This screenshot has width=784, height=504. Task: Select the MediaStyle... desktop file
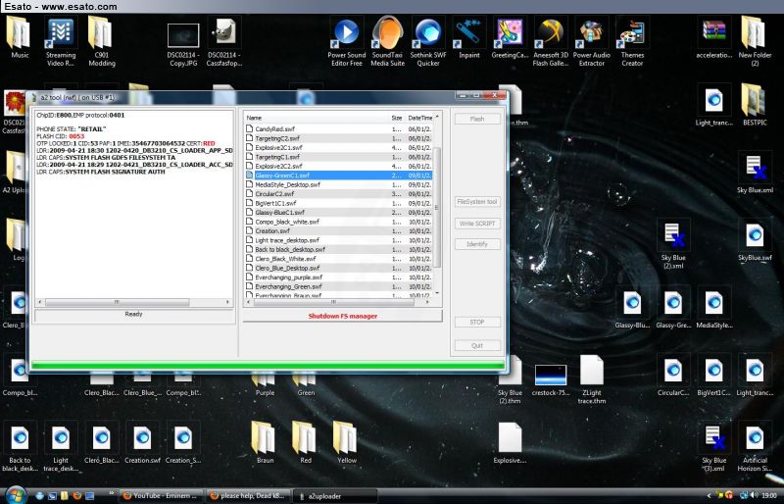tap(714, 308)
